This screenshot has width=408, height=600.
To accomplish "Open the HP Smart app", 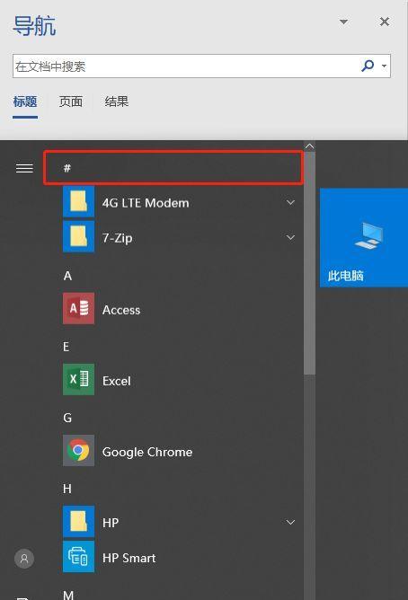I will (x=179, y=557).
